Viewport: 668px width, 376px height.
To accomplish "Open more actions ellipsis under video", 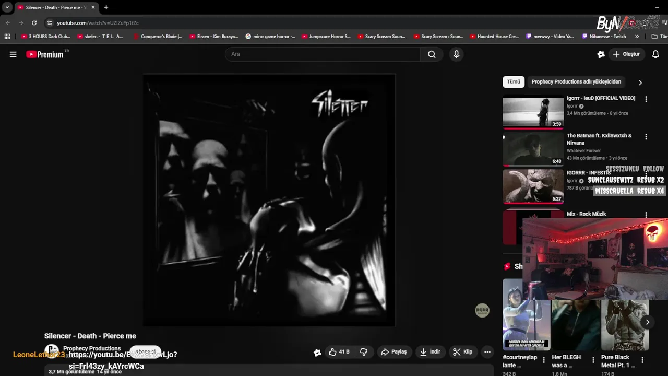I will point(487,352).
